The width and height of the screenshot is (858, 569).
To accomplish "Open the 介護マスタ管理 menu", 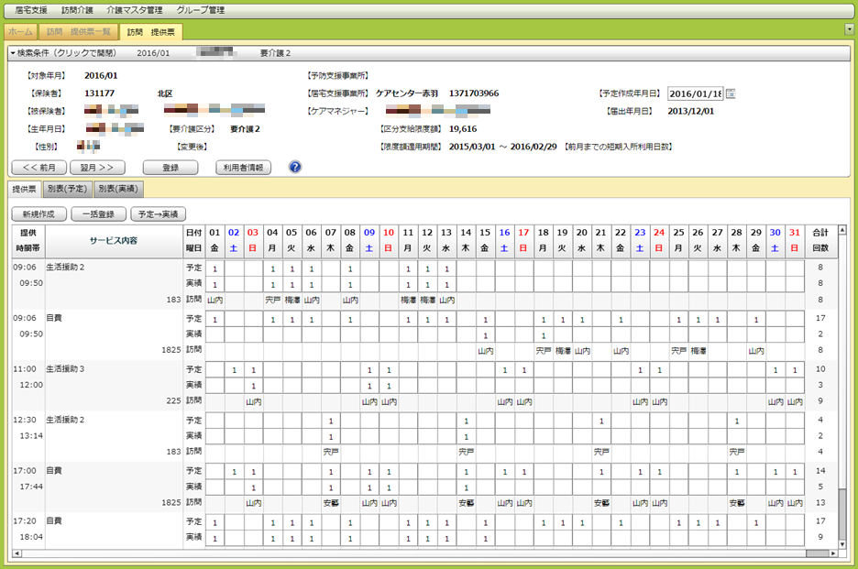I will point(134,10).
